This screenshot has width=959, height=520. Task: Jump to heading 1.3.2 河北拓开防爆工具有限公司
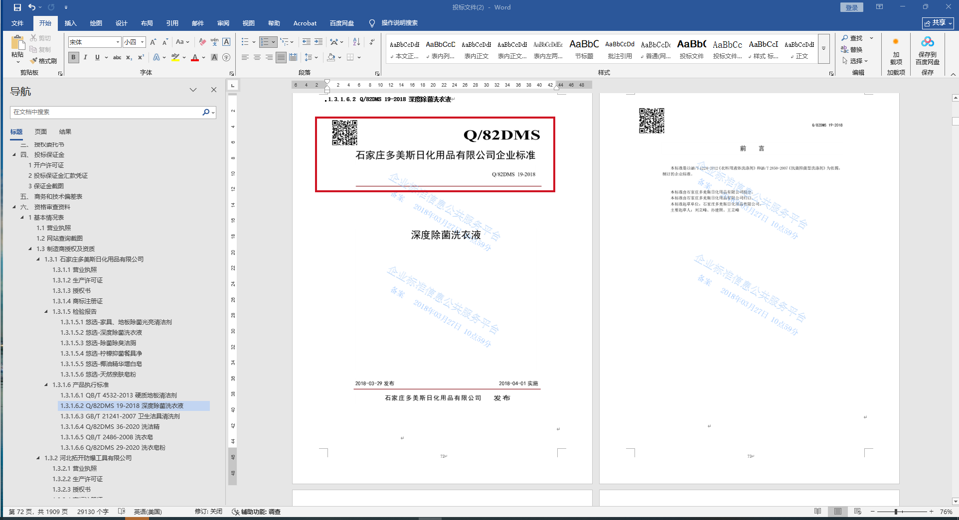point(88,458)
